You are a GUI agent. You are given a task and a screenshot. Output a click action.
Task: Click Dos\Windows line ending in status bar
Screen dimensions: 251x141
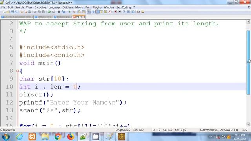tap(209, 130)
